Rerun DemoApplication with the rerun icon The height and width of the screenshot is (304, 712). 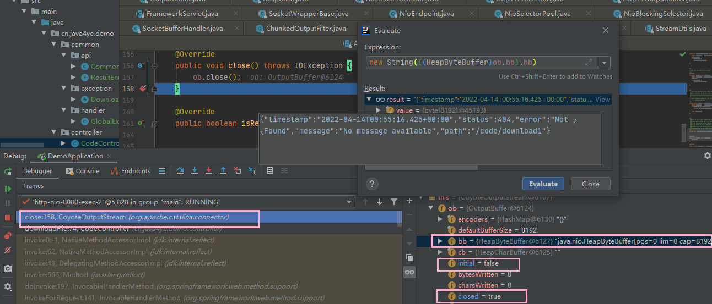pos(8,172)
